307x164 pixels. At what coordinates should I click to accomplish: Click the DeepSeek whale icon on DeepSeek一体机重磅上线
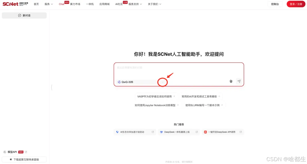(x=161, y=132)
